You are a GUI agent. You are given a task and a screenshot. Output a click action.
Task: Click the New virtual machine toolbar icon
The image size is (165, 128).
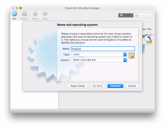14,14
